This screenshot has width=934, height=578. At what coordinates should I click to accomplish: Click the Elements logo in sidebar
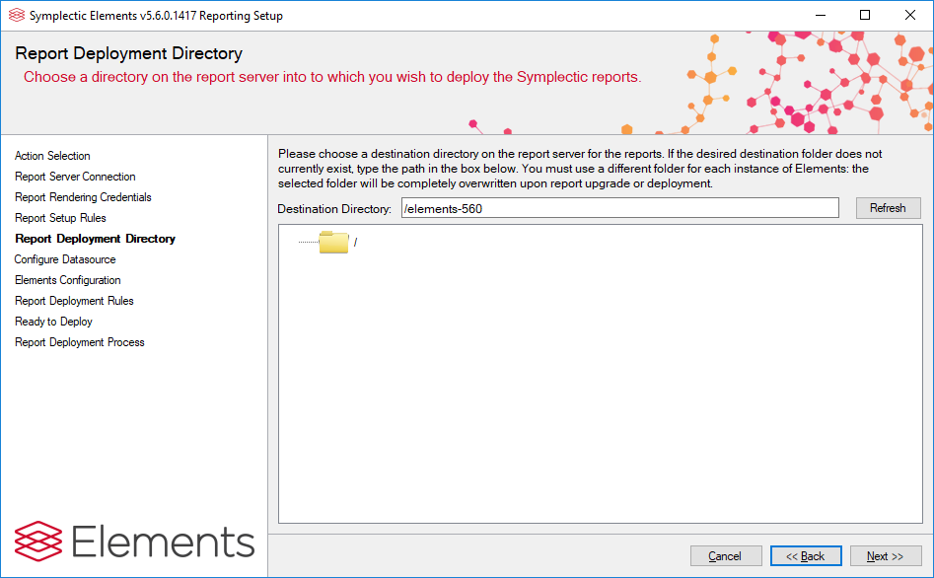134,542
